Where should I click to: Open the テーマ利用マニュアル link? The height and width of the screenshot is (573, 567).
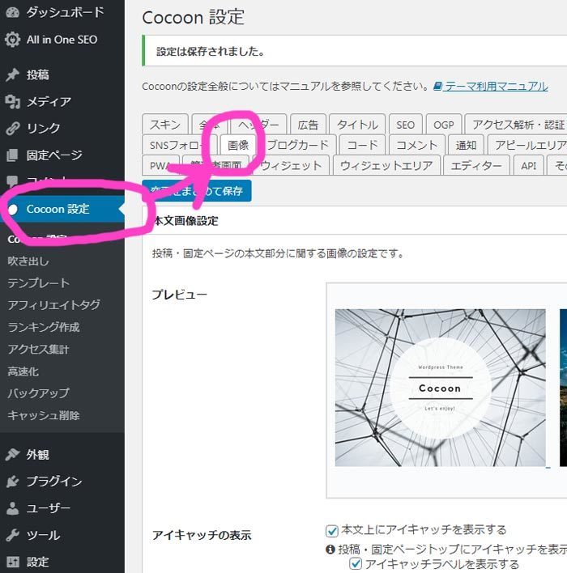[496, 87]
